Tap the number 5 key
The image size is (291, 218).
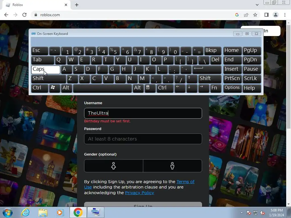point(114,51)
